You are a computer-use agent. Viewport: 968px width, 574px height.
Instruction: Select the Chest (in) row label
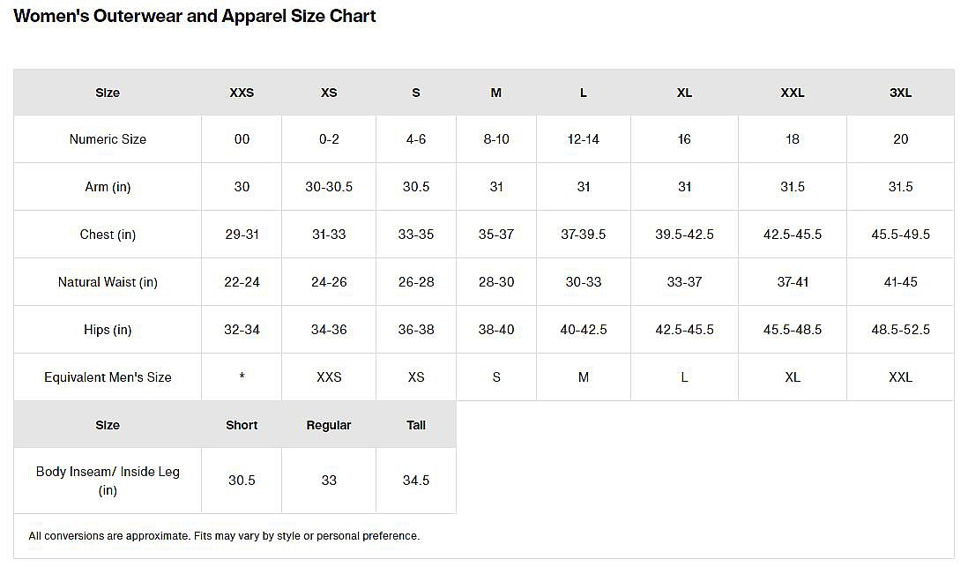coord(108,235)
